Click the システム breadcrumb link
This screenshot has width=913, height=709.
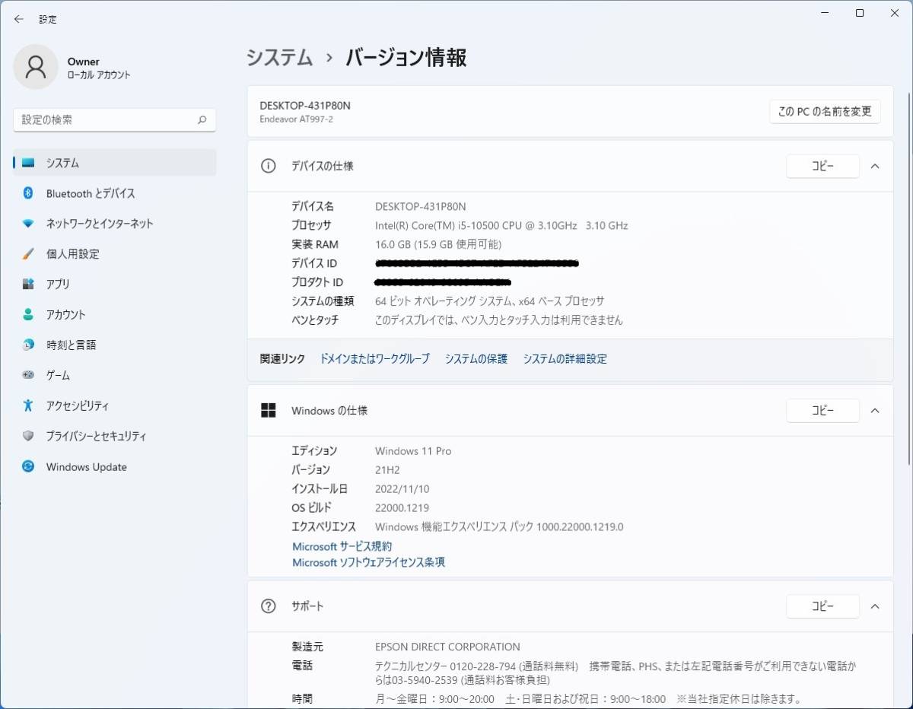pyautogui.click(x=279, y=58)
